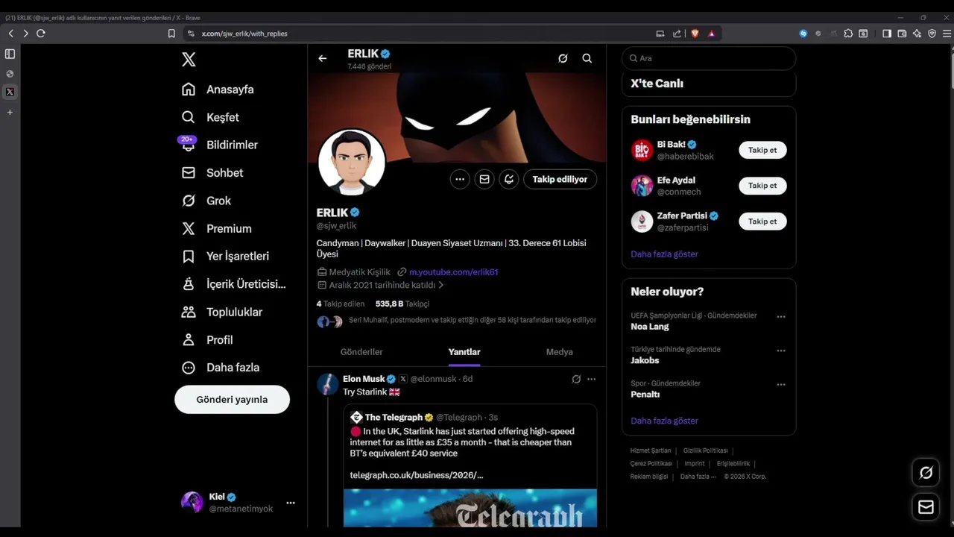Screen dimensions: 954x537
Task: Open floating messages envelope button
Action: point(926,507)
